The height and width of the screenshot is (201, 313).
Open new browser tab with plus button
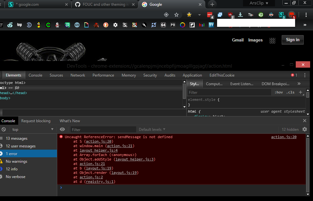click(x=212, y=4)
